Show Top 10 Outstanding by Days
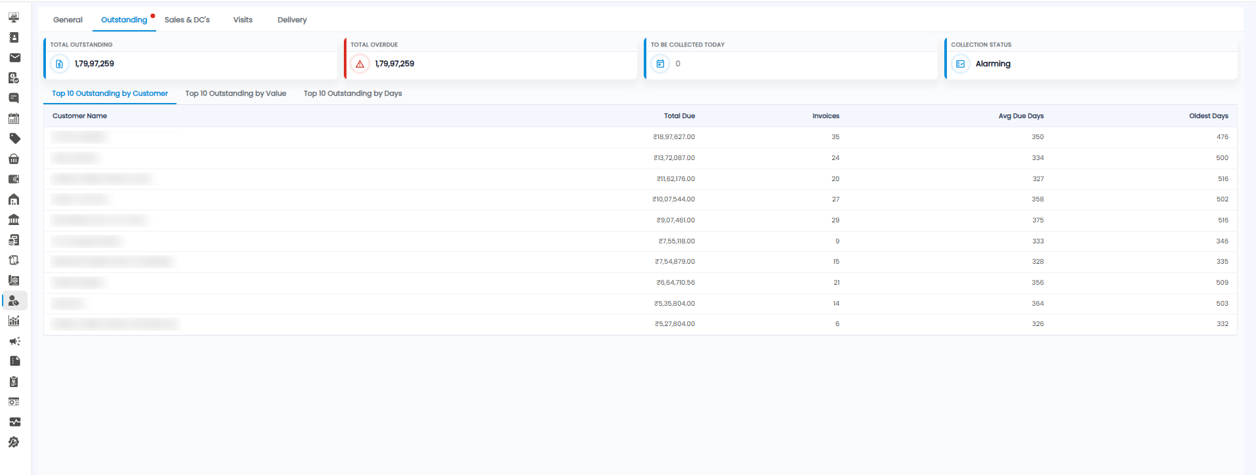Screen dimensions: 1256x475 352,93
